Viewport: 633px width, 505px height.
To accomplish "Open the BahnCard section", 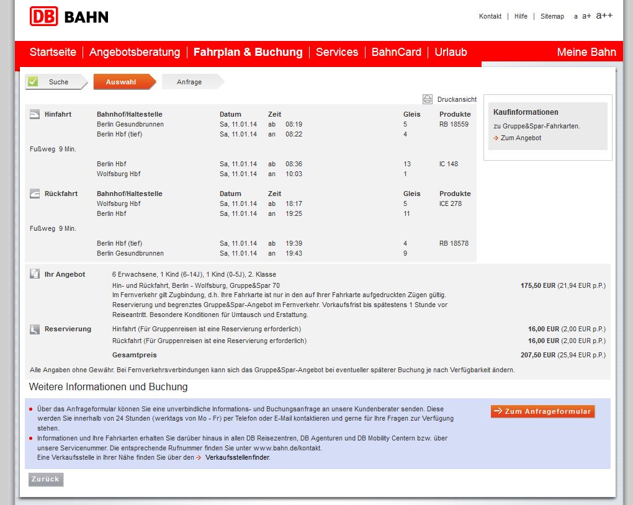I will [x=396, y=52].
